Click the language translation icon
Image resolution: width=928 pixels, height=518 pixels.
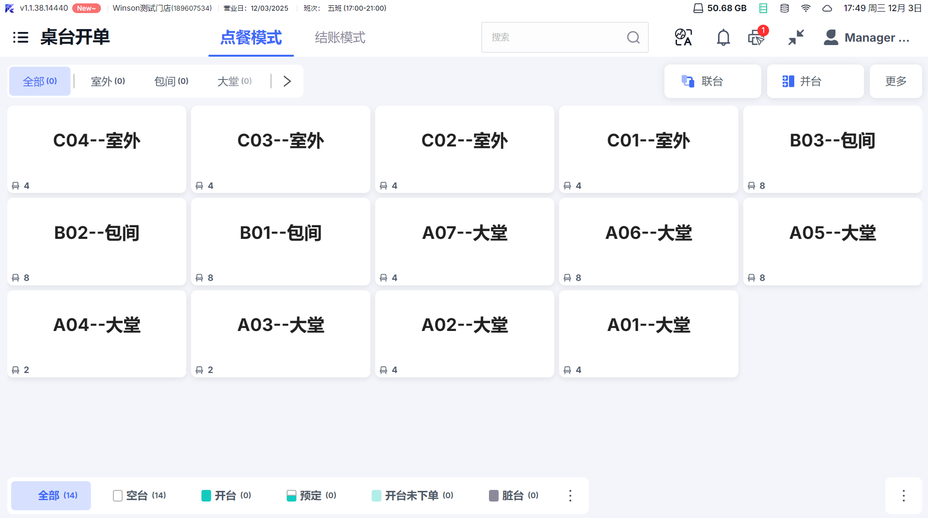[683, 37]
